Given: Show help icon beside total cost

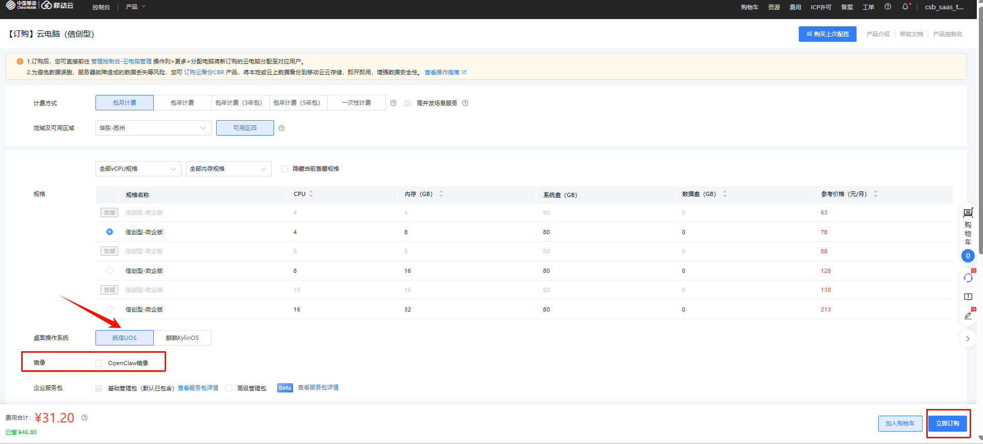Looking at the screenshot, I should [x=84, y=418].
